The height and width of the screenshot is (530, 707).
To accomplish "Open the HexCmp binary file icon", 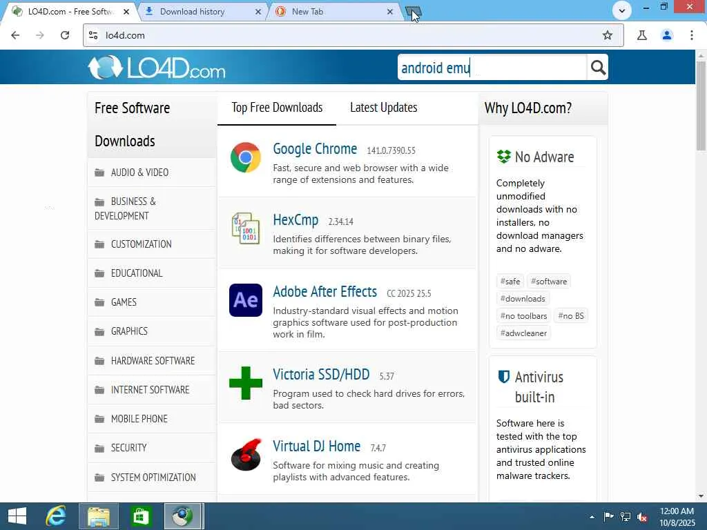I will [246, 228].
